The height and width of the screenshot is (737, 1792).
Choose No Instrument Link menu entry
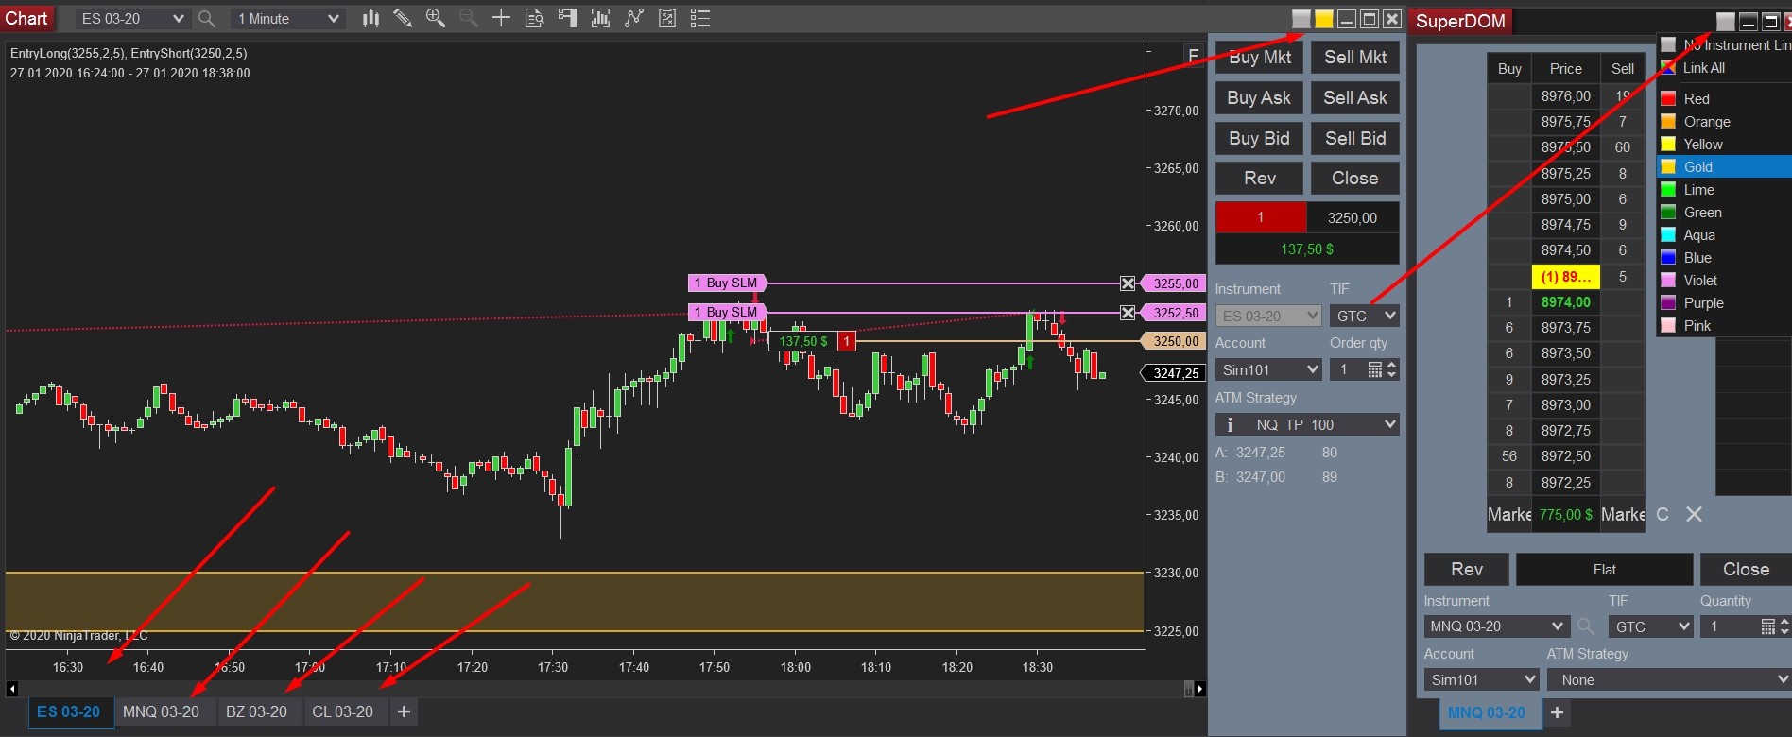pyautogui.click(x=1725, y=45)
